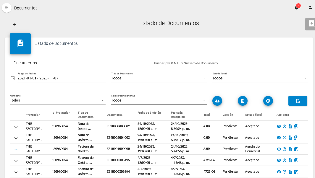
Task: Click the cloud download round button
Action: pos(217,101)
